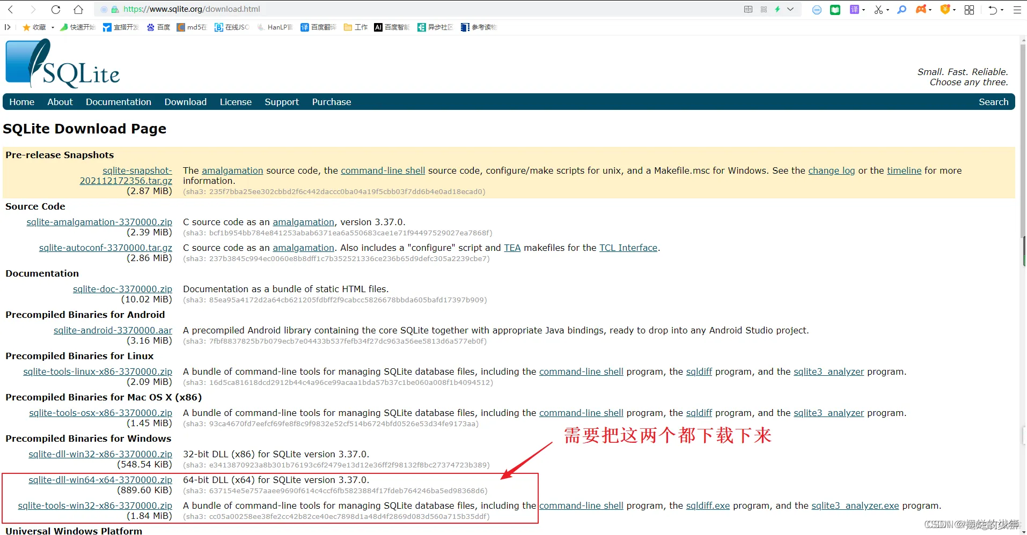
Task: Select the Home menu item
Action: (22, 102)
